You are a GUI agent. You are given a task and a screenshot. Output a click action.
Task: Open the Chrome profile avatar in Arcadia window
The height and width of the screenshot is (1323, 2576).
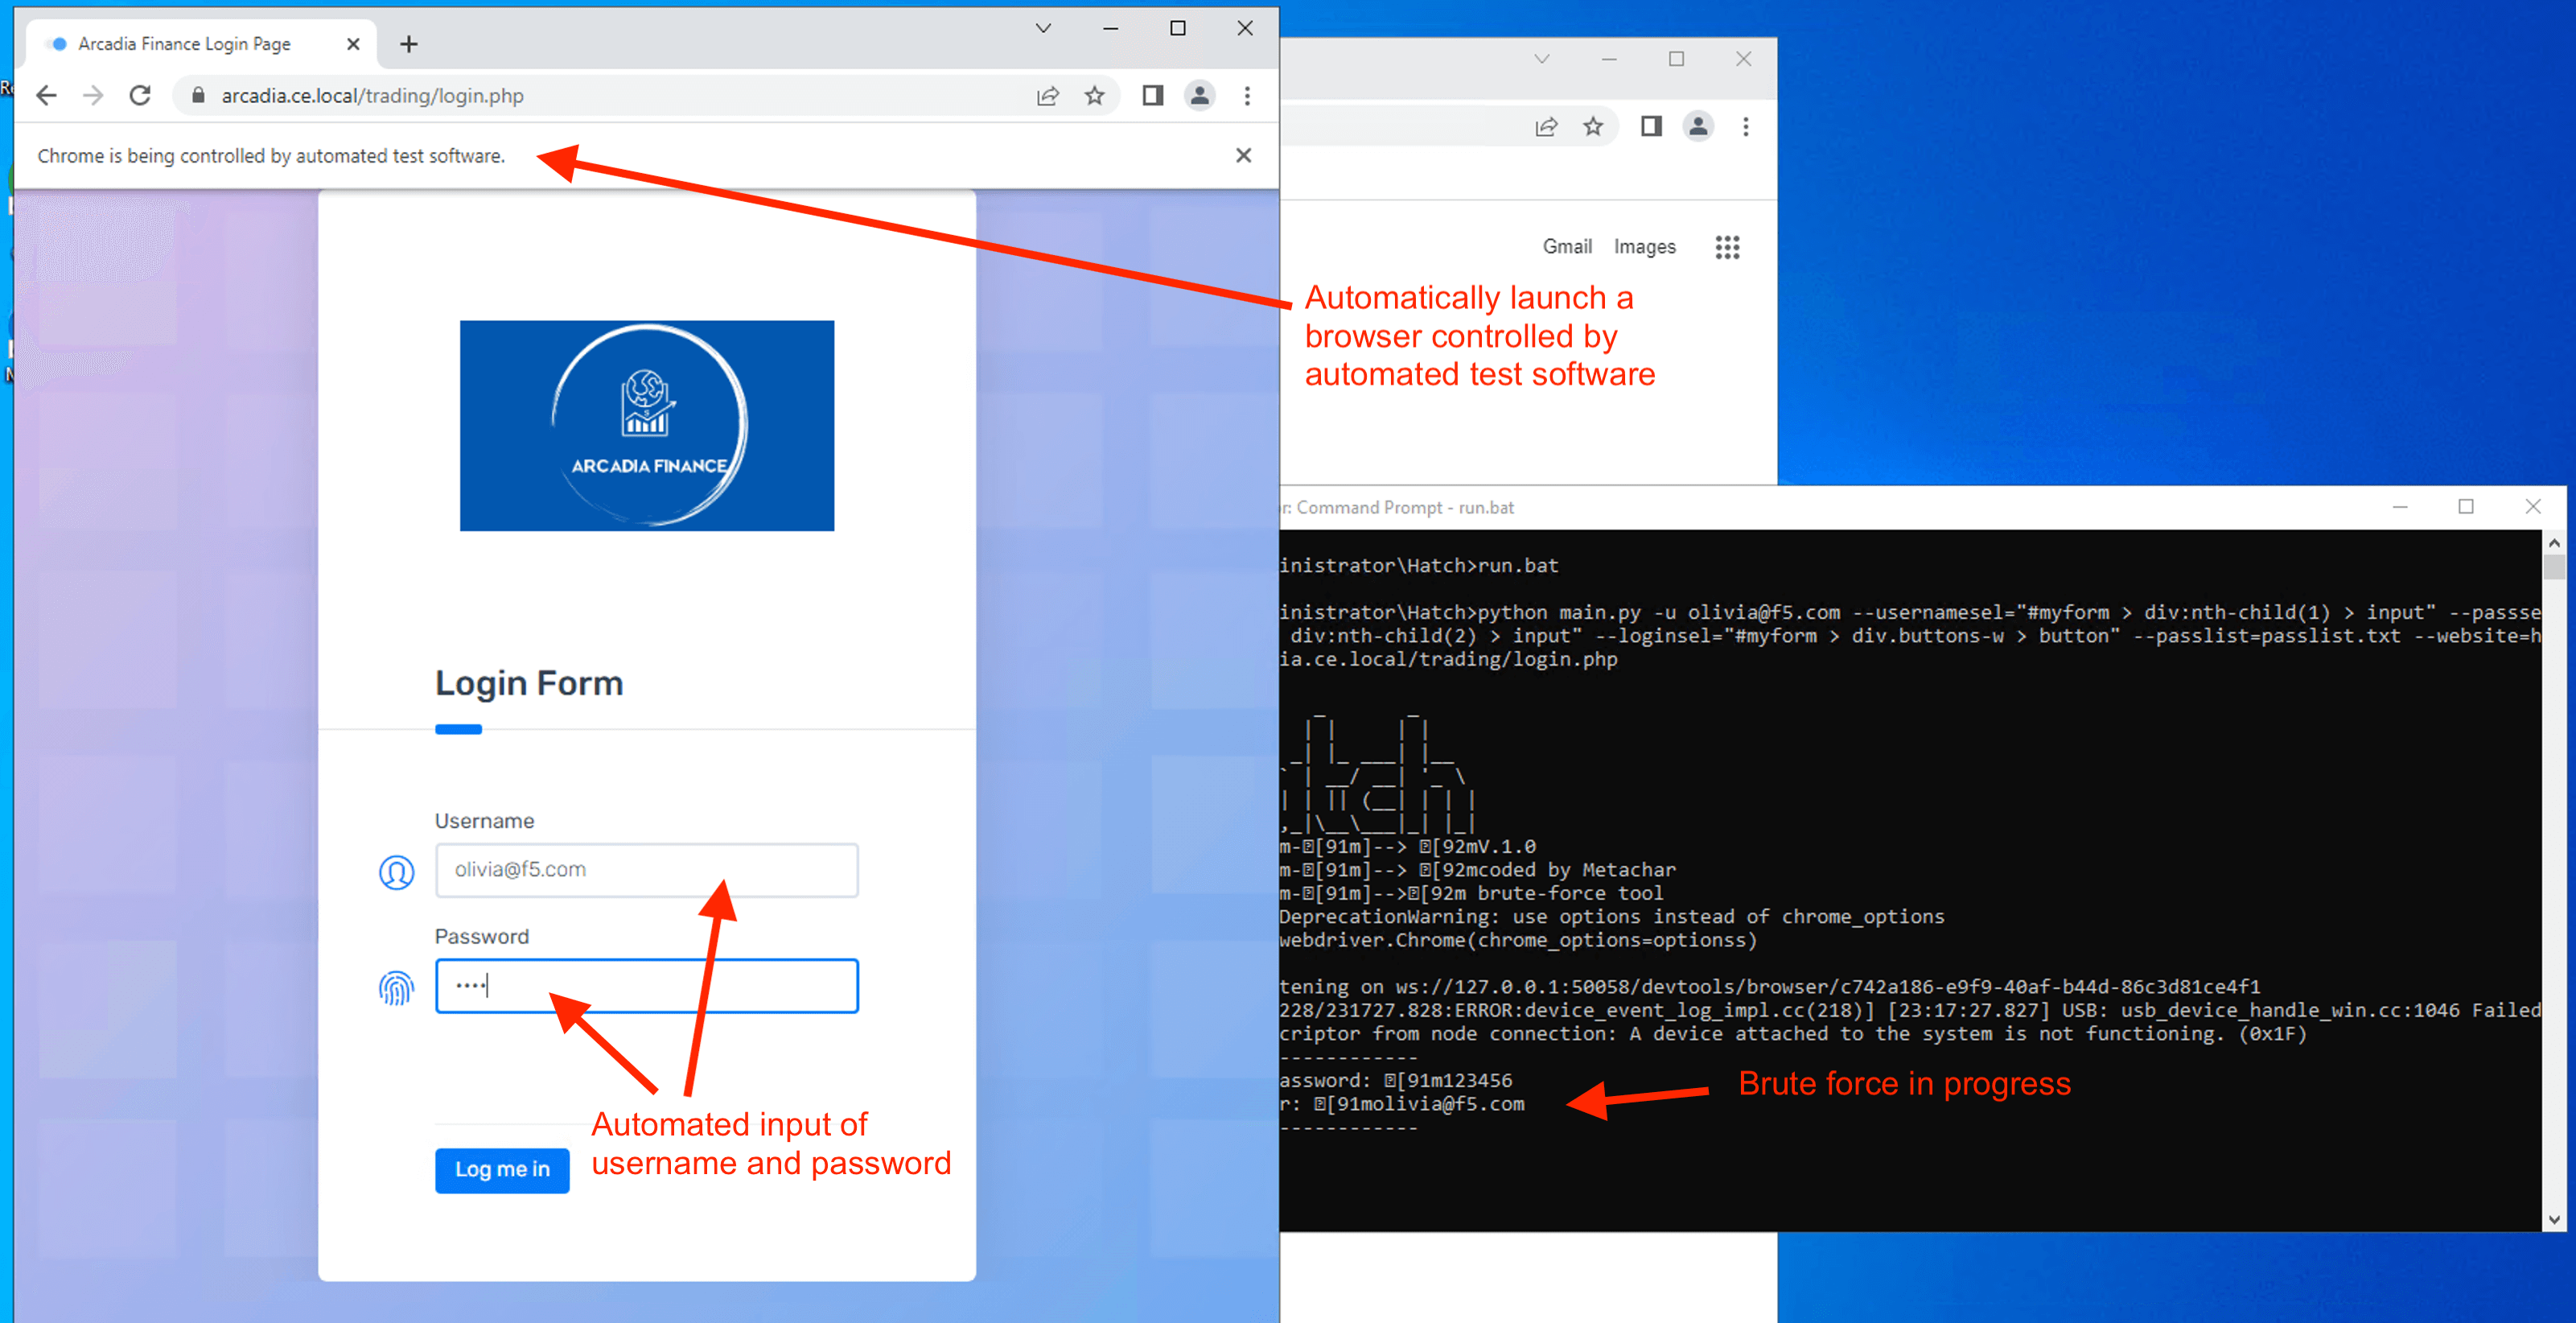(x=1199, y=96)
